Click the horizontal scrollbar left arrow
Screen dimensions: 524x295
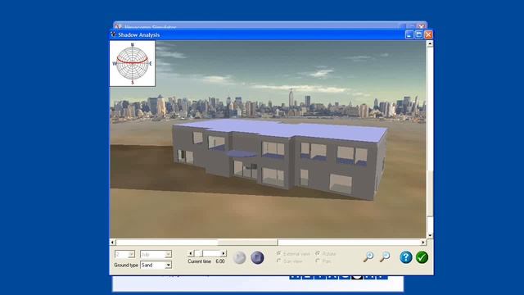click(113, 243)
